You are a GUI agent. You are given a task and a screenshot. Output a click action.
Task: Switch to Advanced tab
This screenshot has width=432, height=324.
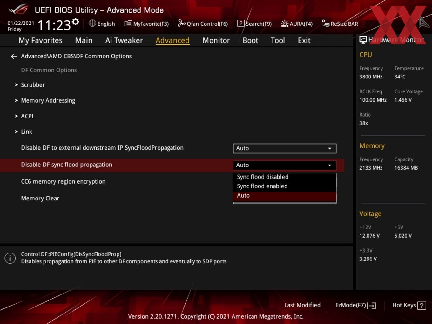coord(172,40)
